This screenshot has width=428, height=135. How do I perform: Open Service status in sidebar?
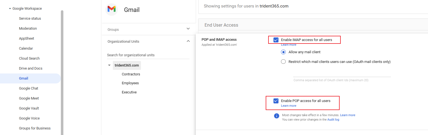click(30, 19)
